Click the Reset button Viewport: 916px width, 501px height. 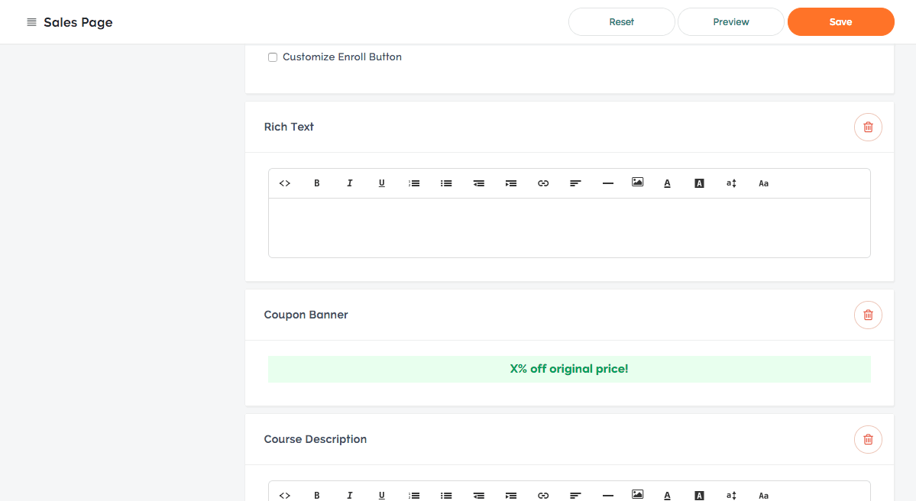coord(621,22)
